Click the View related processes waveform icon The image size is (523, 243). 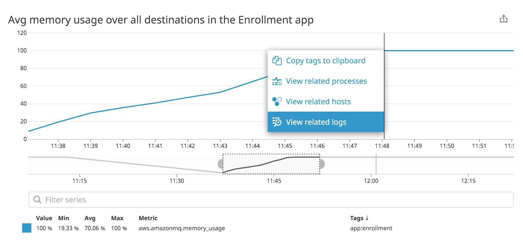point(277,81)
